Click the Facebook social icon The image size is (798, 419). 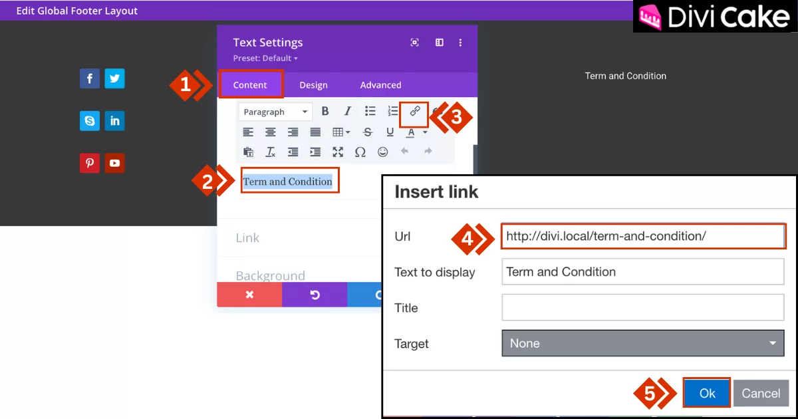tap(90, 78)
